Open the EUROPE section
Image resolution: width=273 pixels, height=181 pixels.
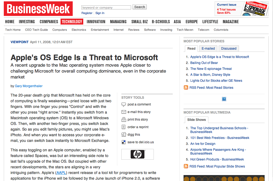point(192,22)
